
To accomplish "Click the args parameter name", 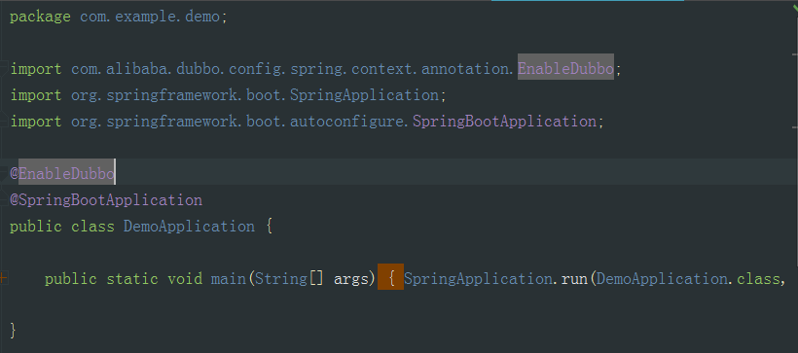I will [x=351, y=280].
